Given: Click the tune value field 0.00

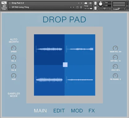Looking at the screenshot, I should tap(107, 6).
